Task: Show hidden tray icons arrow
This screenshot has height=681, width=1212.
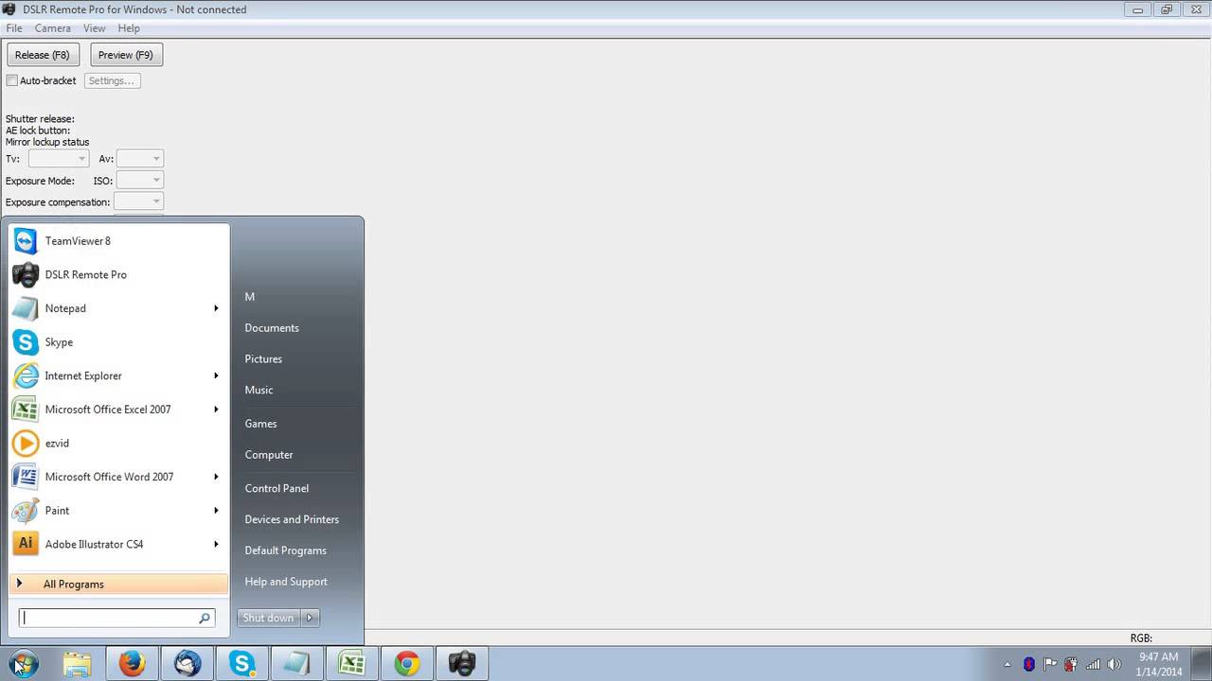Action: pos(1009,664)
